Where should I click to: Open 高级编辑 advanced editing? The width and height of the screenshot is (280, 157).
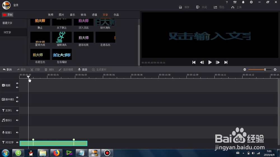[66, 70]
